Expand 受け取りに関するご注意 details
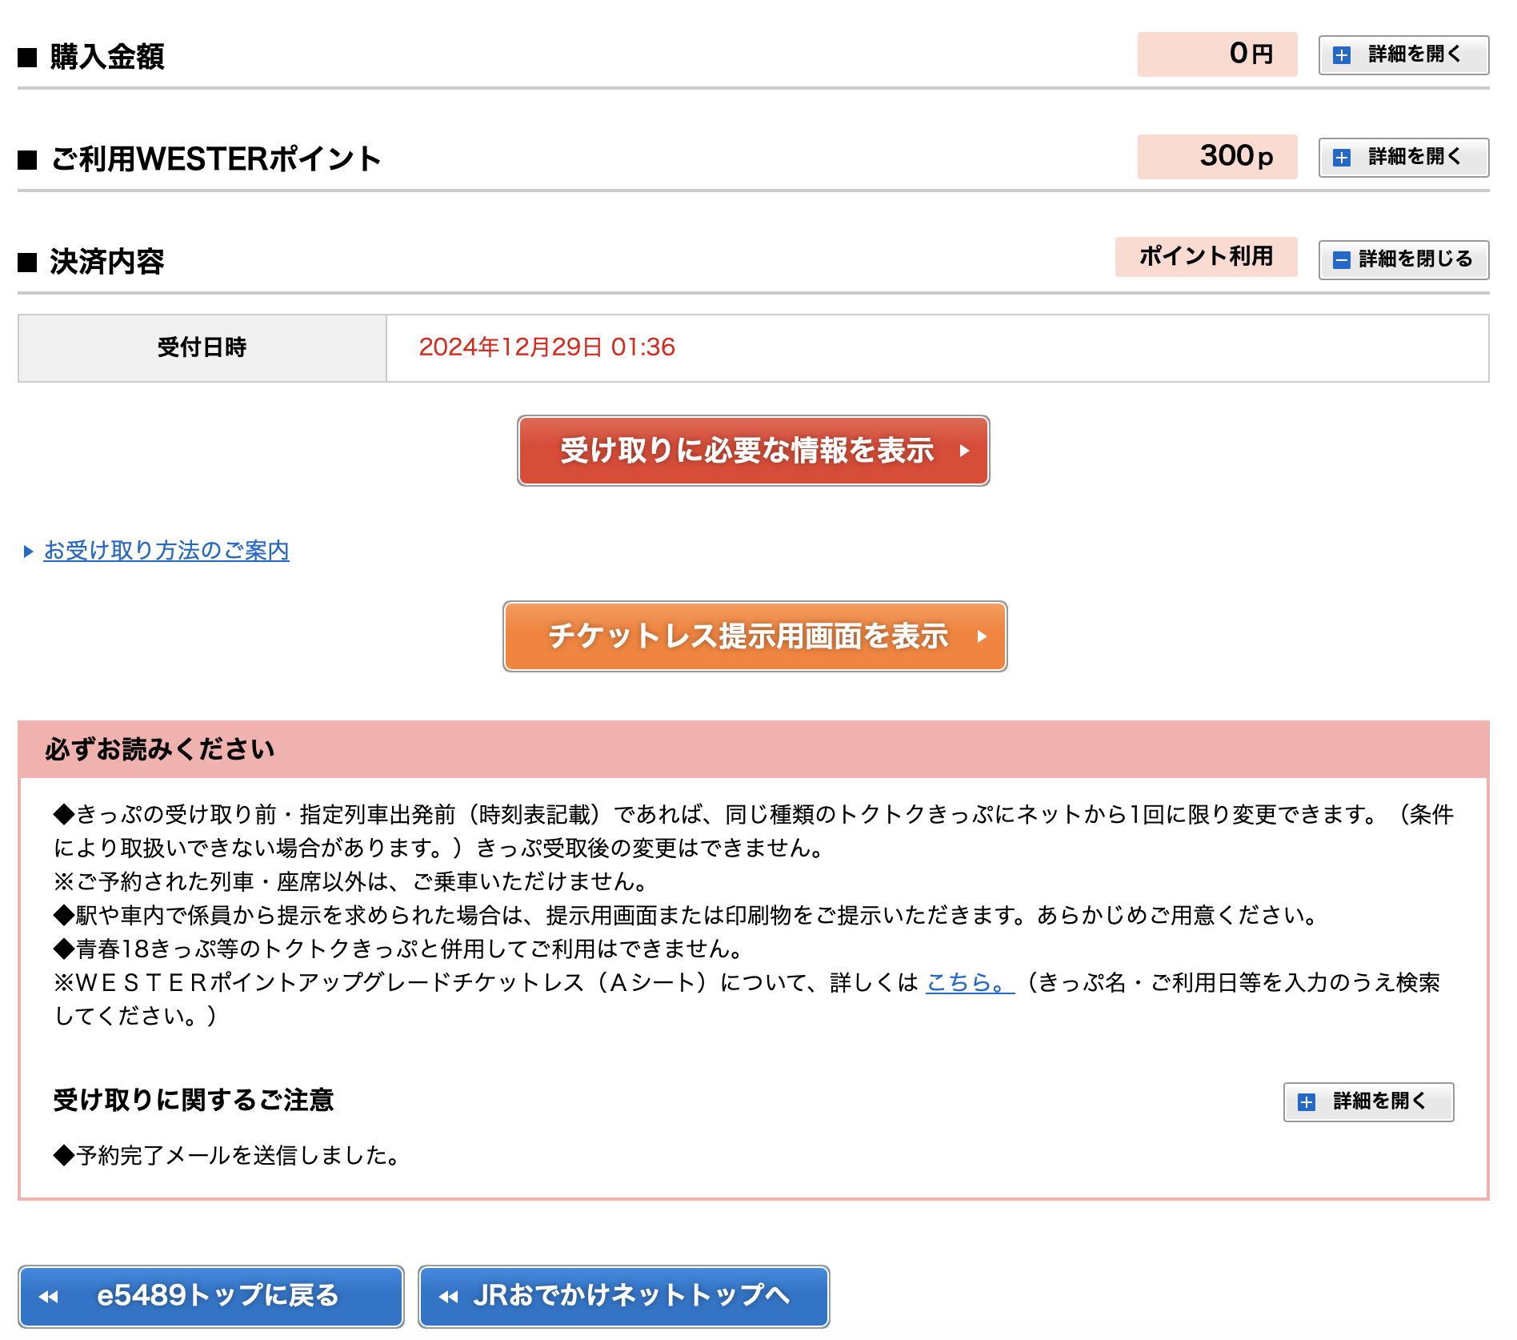 click(x=1368, y=1101)
